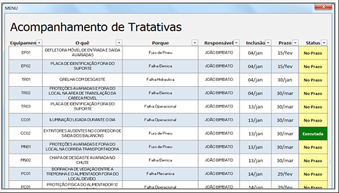Select the EP01 equipment cell
This screenshot has width=339, height=193.
[26, 53]
